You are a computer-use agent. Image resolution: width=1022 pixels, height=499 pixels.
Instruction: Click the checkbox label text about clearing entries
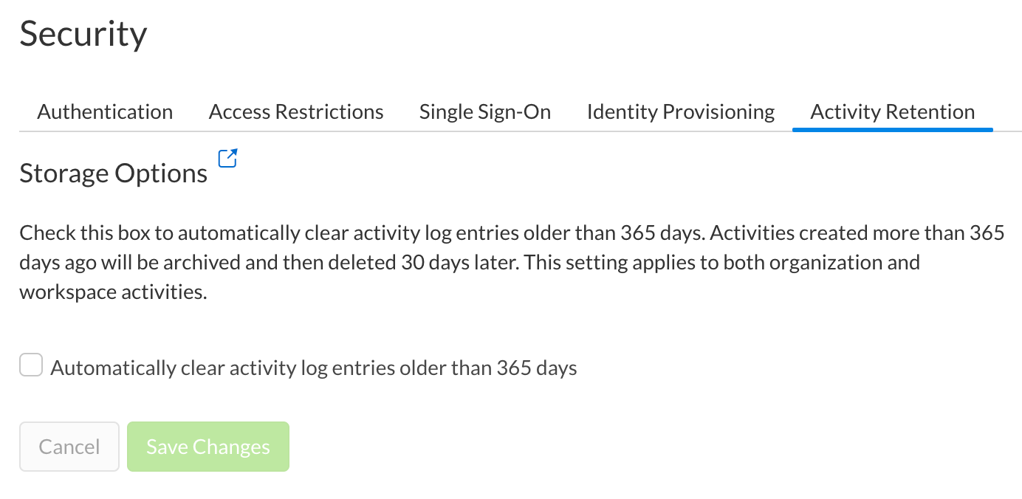click(312, 367)
